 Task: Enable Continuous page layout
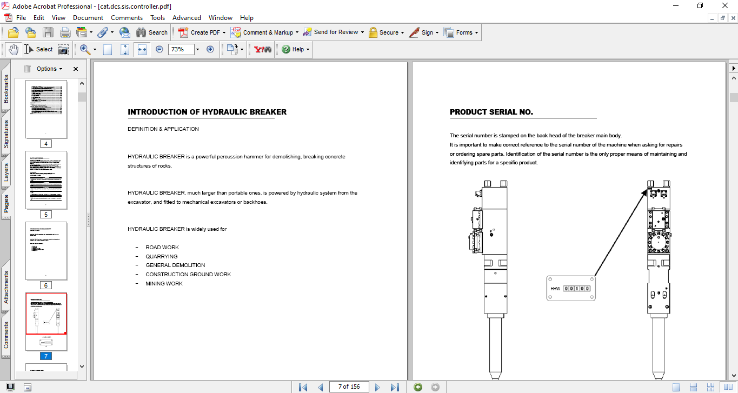tap(693, 387)
